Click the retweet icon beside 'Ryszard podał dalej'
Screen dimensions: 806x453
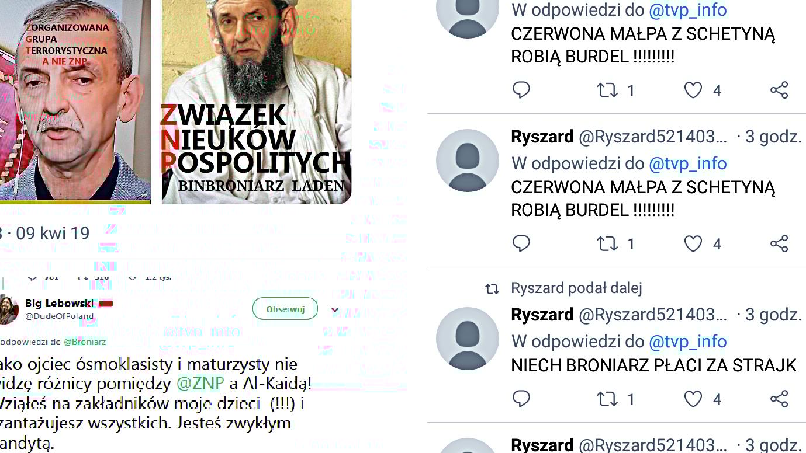point(492,288)
